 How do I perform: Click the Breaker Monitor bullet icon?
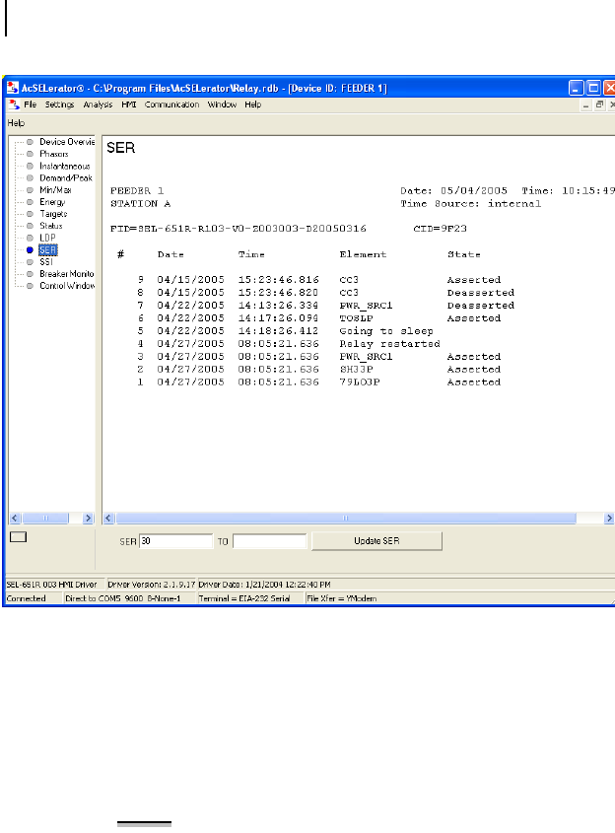pos(30,274)
